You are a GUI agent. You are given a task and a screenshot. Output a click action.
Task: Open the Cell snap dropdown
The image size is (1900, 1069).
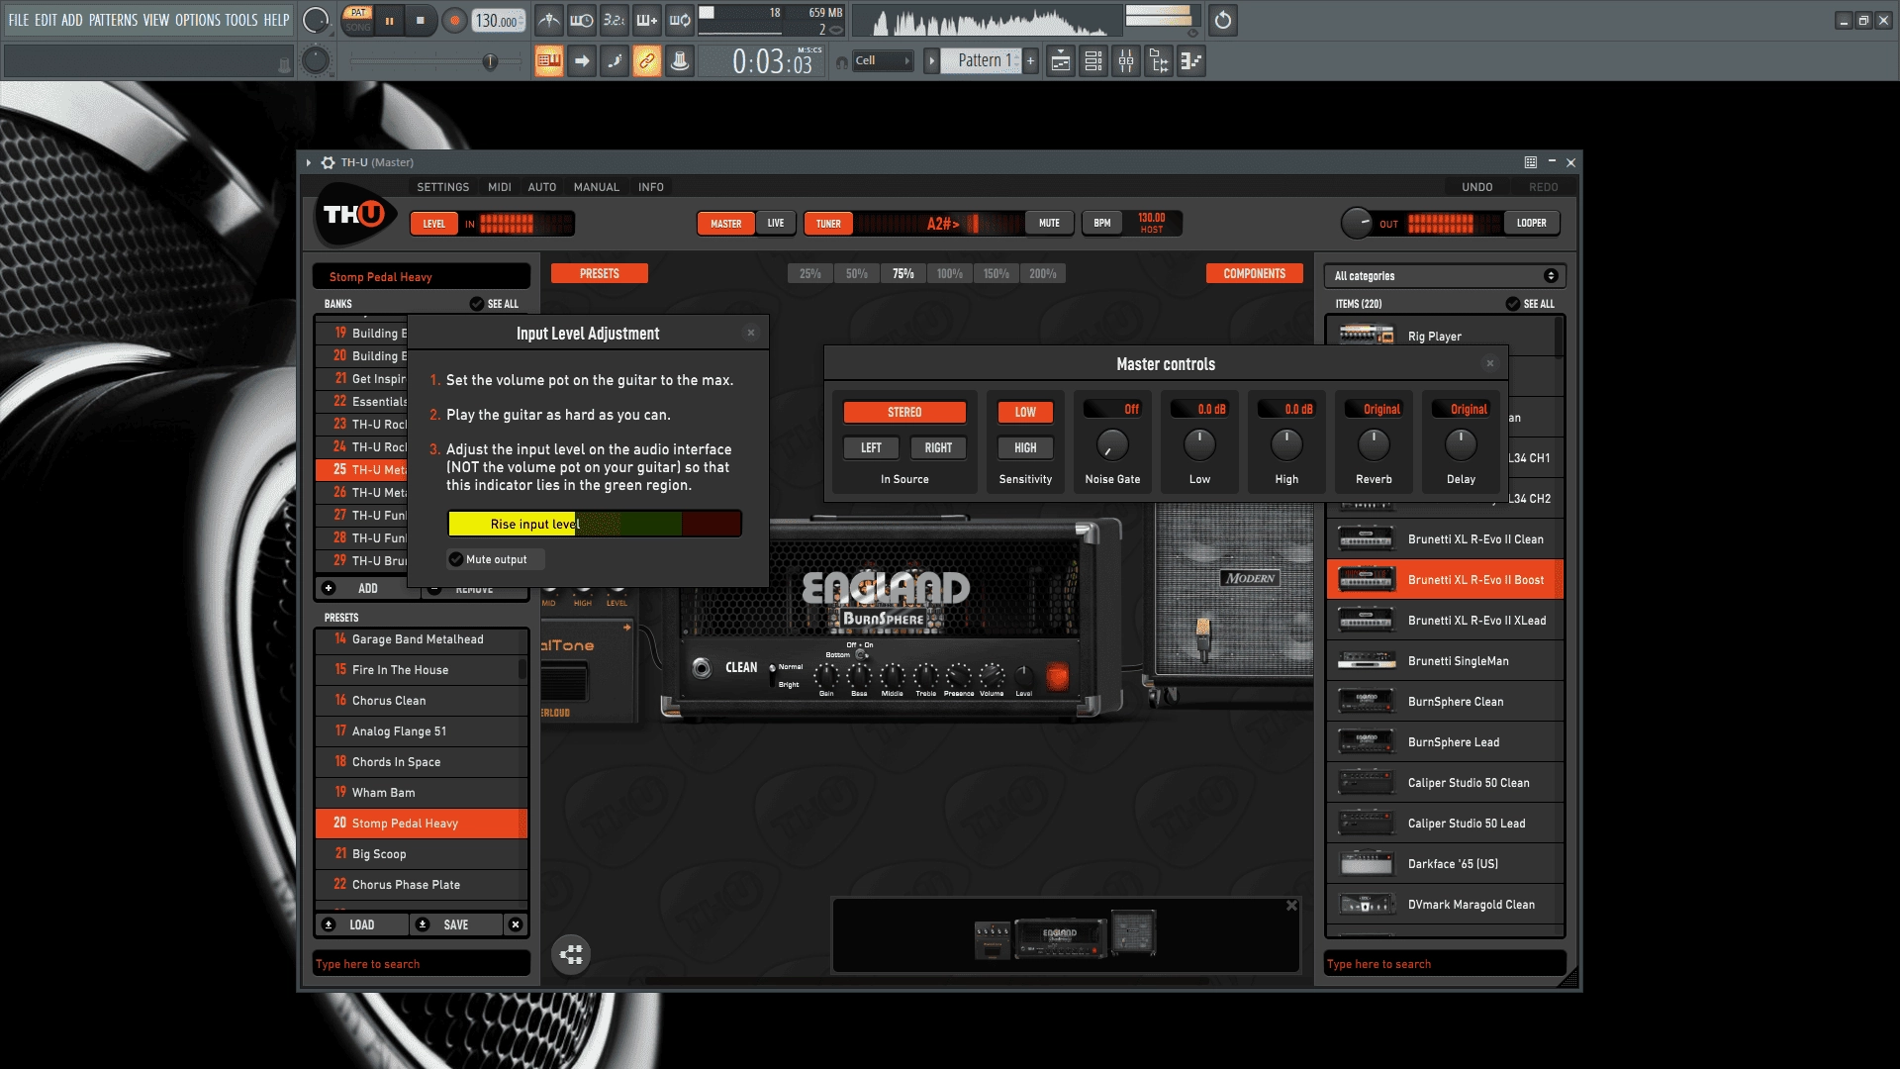point(883,61)
